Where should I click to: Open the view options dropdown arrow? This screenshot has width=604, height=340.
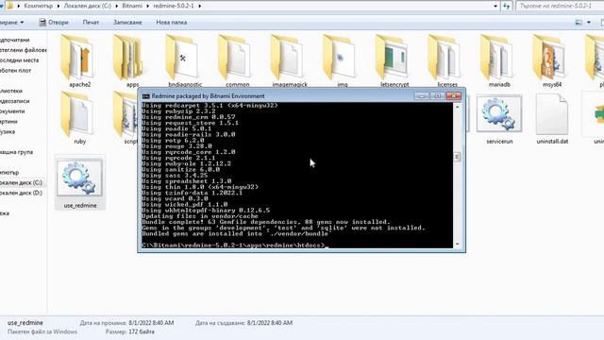pos(589,23)
